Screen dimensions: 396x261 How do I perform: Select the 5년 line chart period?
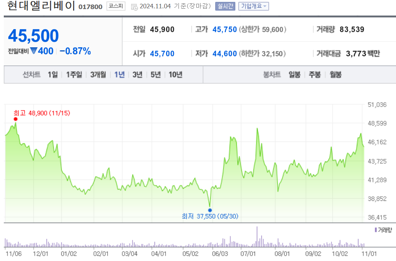[156, 75]
